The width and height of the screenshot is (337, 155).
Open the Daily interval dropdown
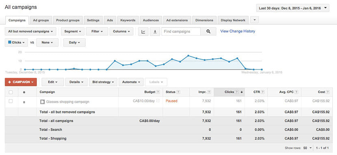tap(74, 42)
